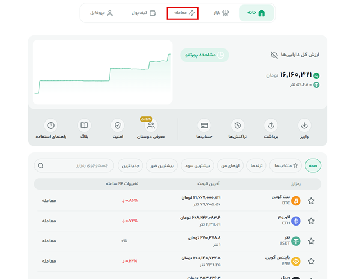
Task: Click the Toman currency icon beside balance
Action: pyautogui.click(x=317, y=76)
